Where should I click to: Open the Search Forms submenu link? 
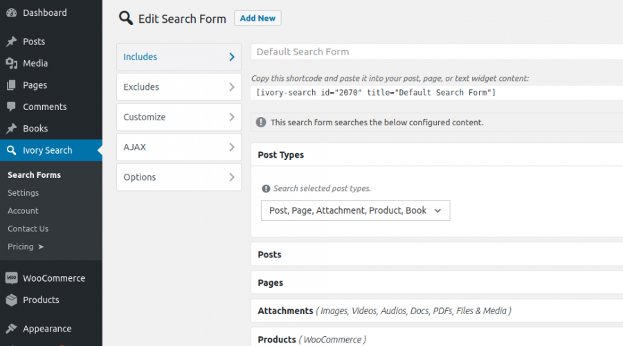pos(34,175)
